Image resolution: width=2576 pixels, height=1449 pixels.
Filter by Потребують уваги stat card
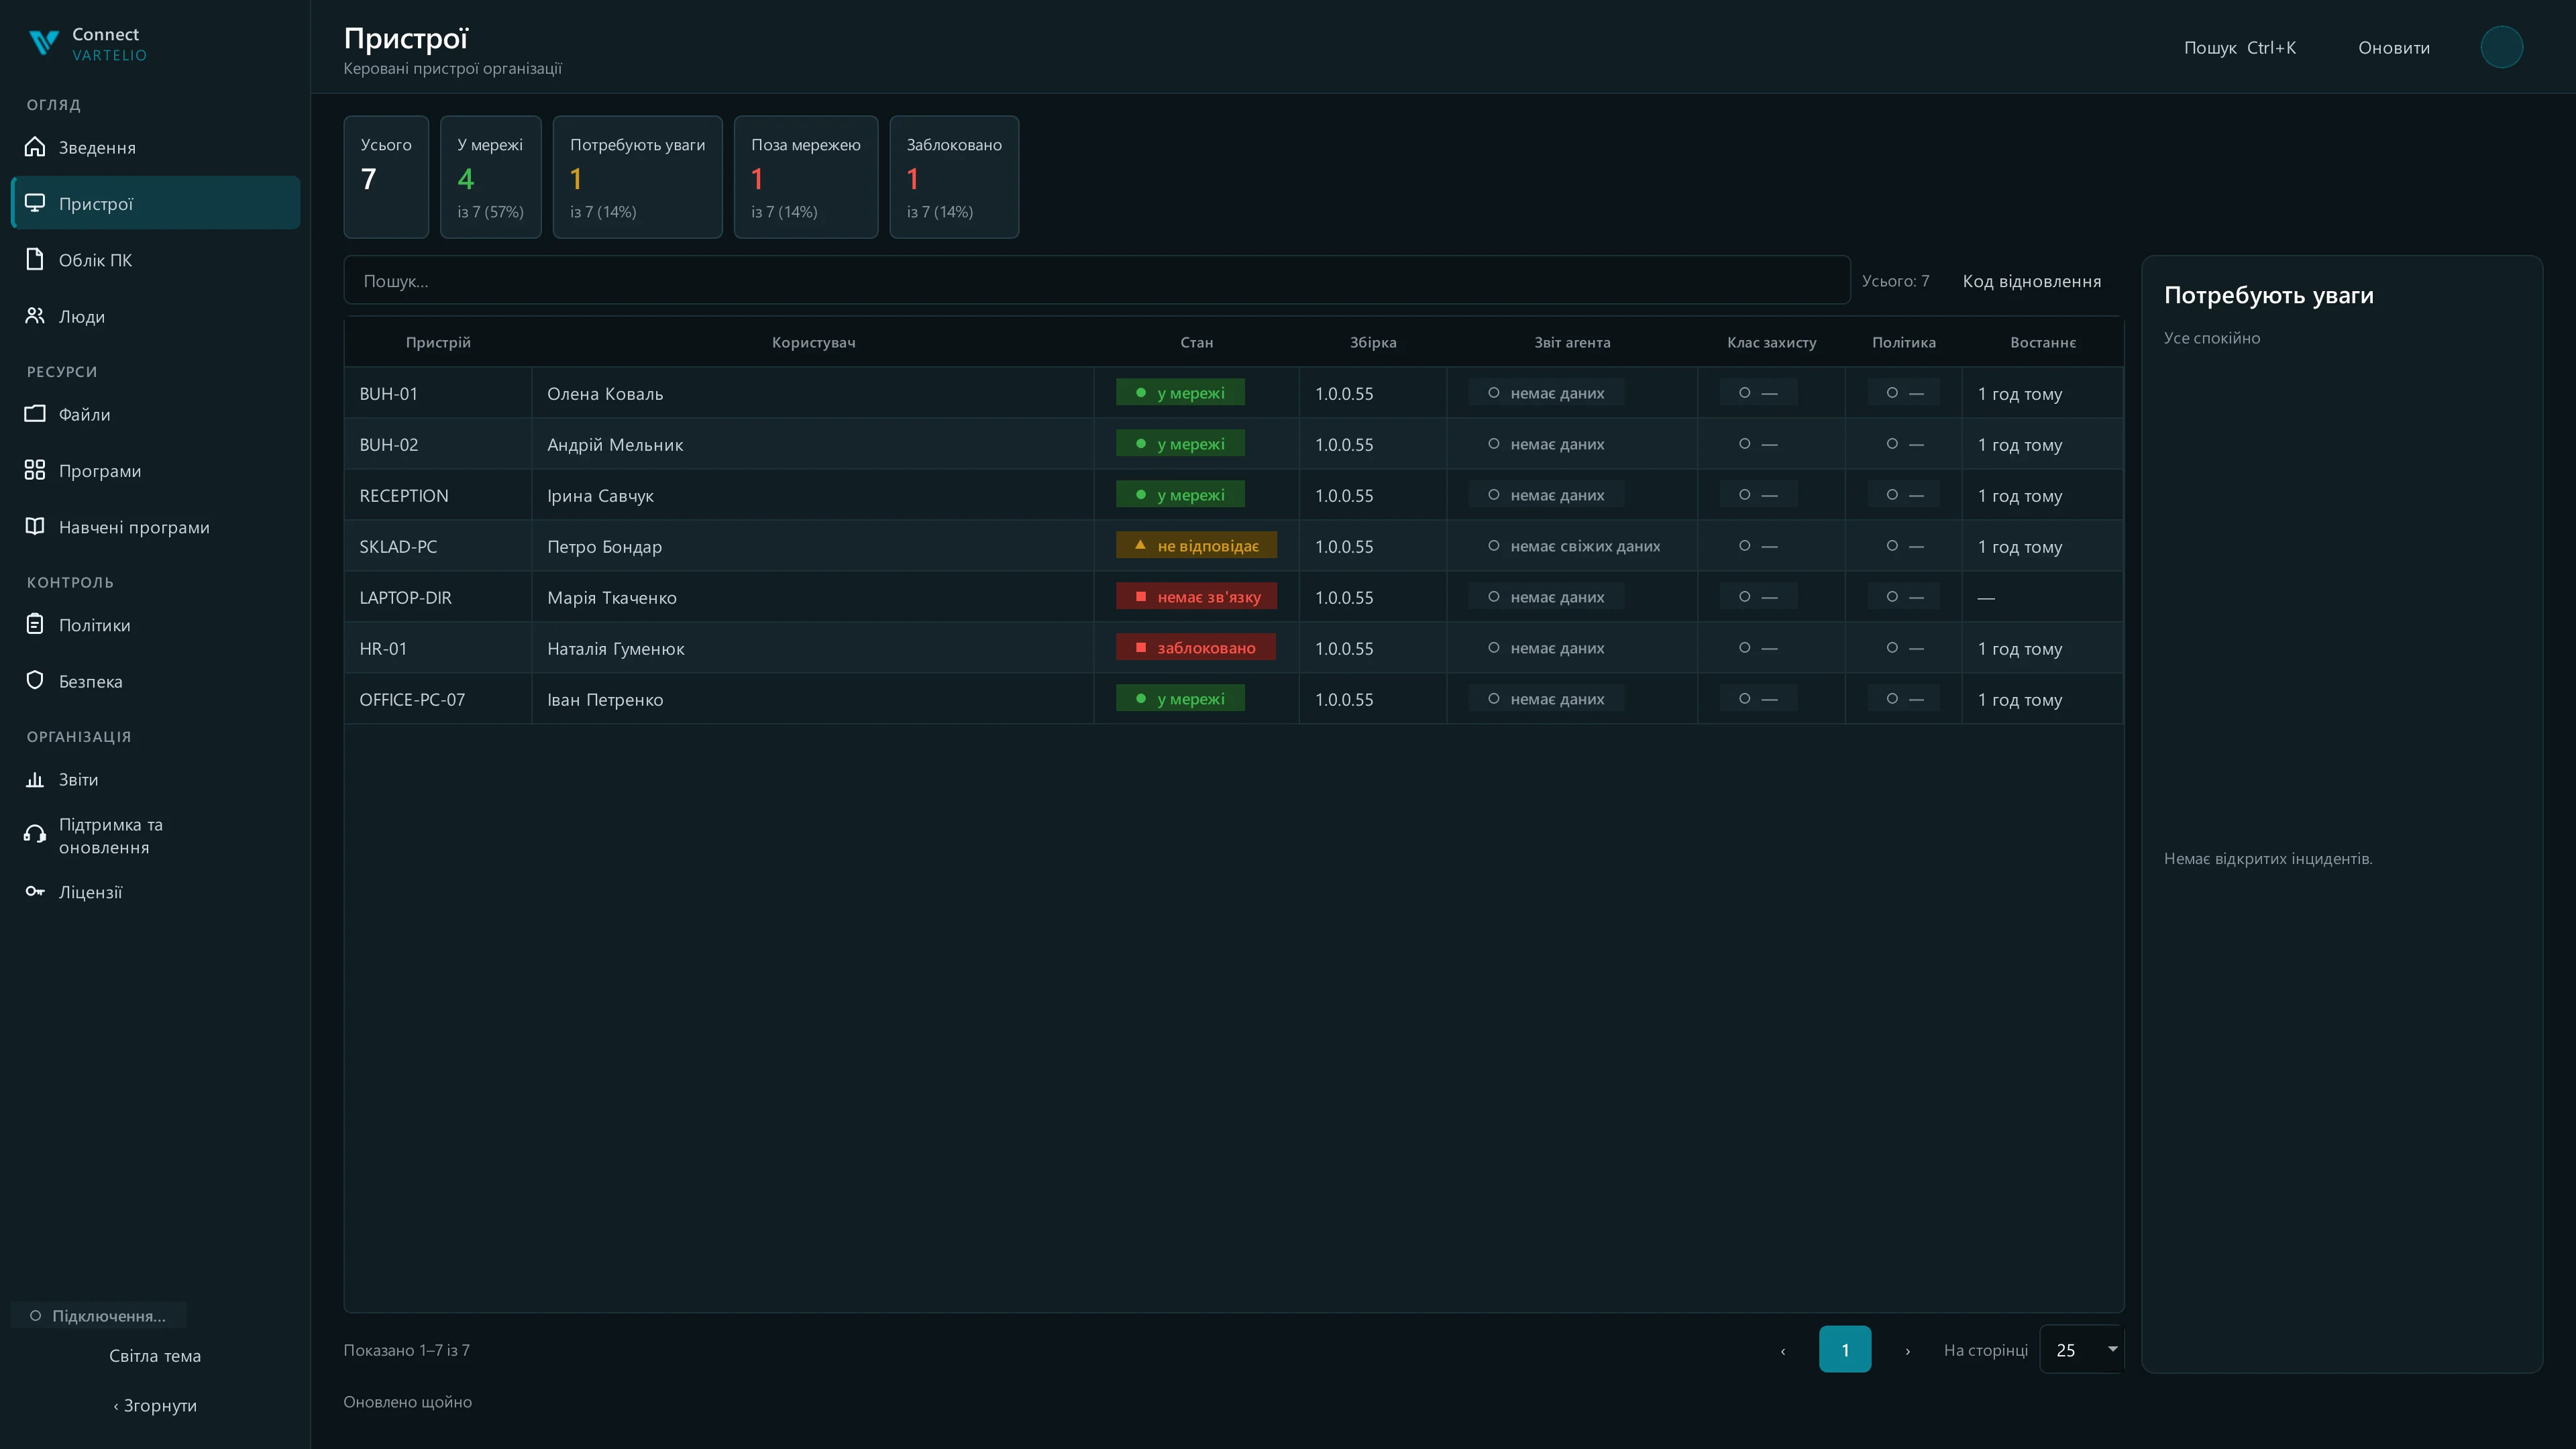click(637, 177)
